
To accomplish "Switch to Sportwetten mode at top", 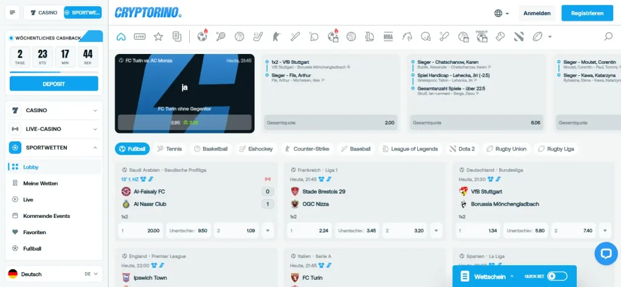I will 82,13.
